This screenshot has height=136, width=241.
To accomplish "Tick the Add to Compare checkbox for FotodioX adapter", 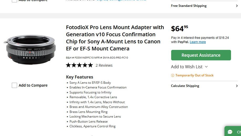I will coord(14,85).
